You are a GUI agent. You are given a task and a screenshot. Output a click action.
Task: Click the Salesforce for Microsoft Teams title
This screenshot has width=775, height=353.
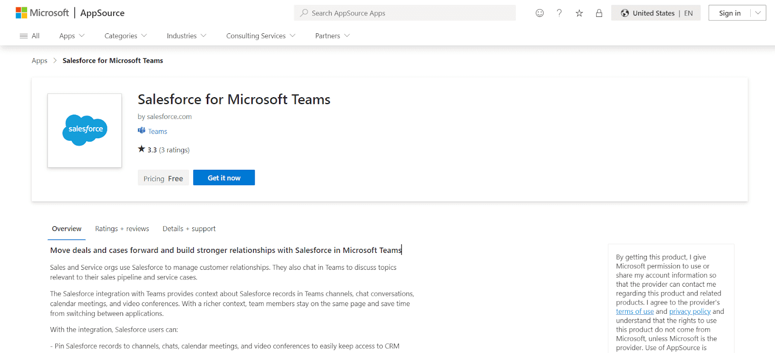234,100
